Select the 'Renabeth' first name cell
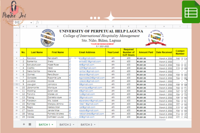 pos(58,58)
